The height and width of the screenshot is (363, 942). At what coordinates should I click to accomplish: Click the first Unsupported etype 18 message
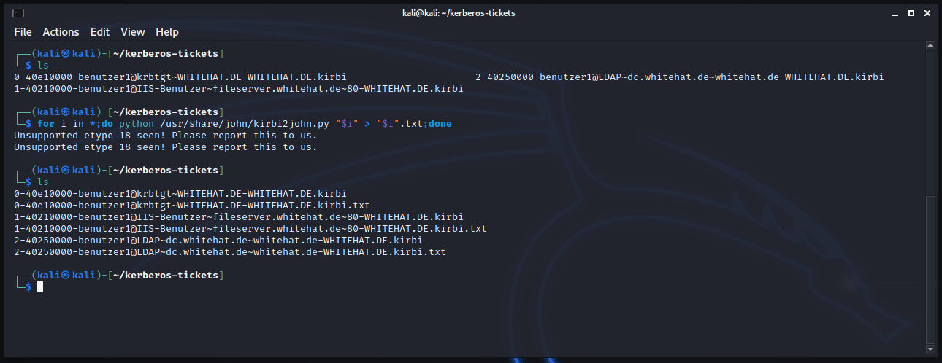click(165, 136)
